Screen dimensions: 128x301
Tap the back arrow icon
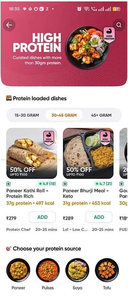pos(9,25)
